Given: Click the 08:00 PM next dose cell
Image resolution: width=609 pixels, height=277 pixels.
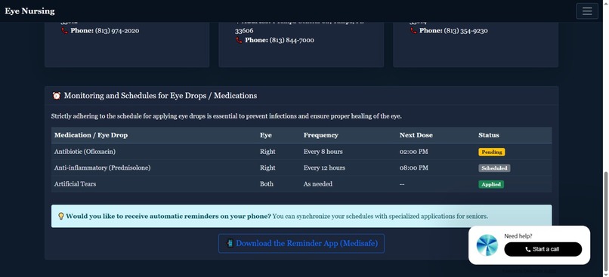Looking at the screenshot, I should coord(413,168).
